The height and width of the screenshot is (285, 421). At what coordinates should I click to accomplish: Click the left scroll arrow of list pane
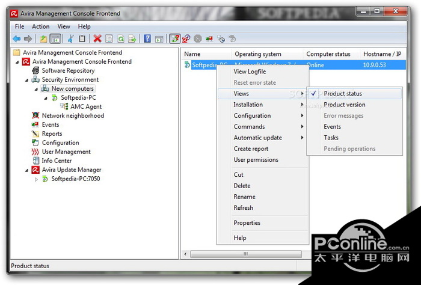pos(185,254)
